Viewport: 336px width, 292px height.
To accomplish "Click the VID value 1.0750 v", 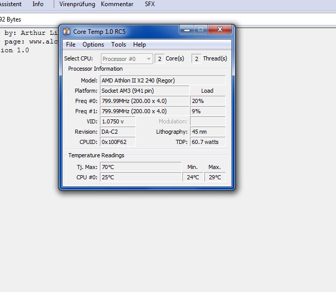I will [x=118, y=121].
